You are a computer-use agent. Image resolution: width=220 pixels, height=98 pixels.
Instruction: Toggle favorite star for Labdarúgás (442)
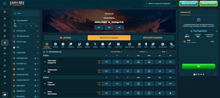coord(35,58)
